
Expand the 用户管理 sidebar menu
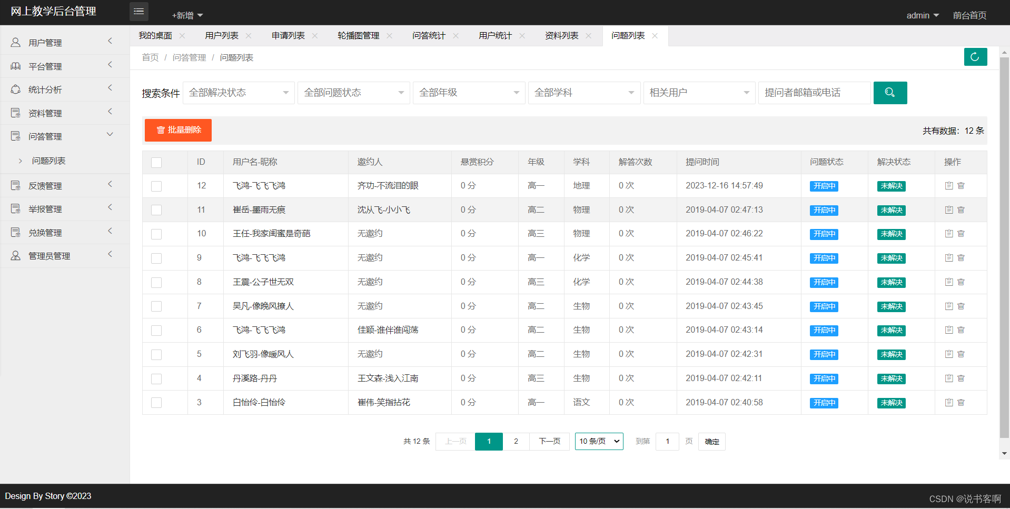click(65, 43)
